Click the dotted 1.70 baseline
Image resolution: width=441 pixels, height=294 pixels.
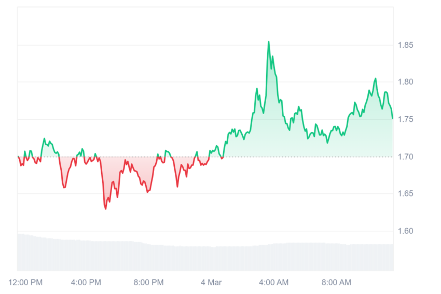point(205,157)
